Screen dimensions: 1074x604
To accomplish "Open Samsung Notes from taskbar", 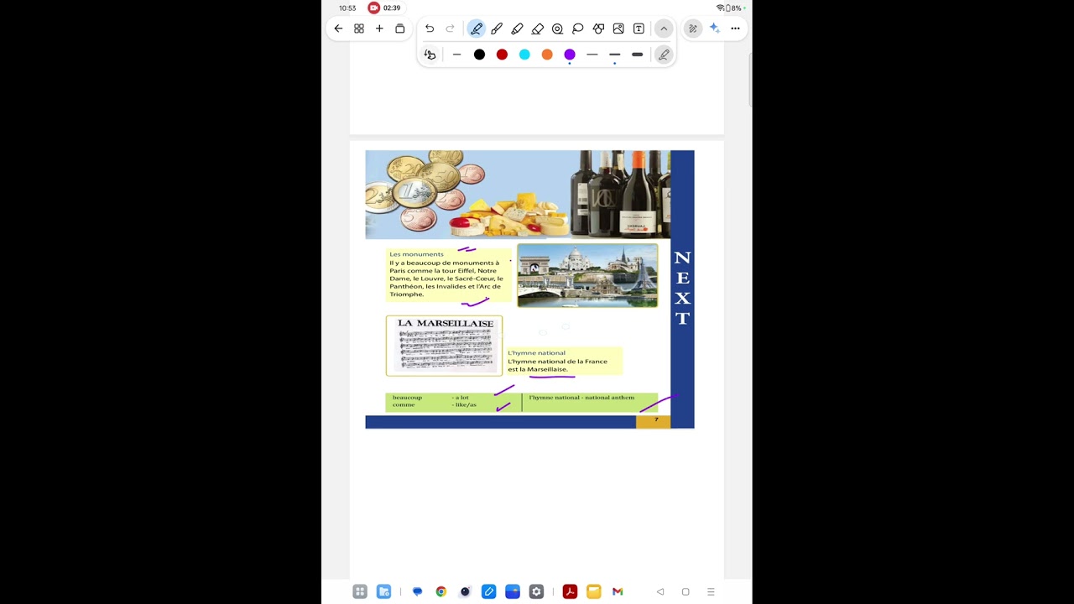I will pyautogui.click(x=488, y=591).
